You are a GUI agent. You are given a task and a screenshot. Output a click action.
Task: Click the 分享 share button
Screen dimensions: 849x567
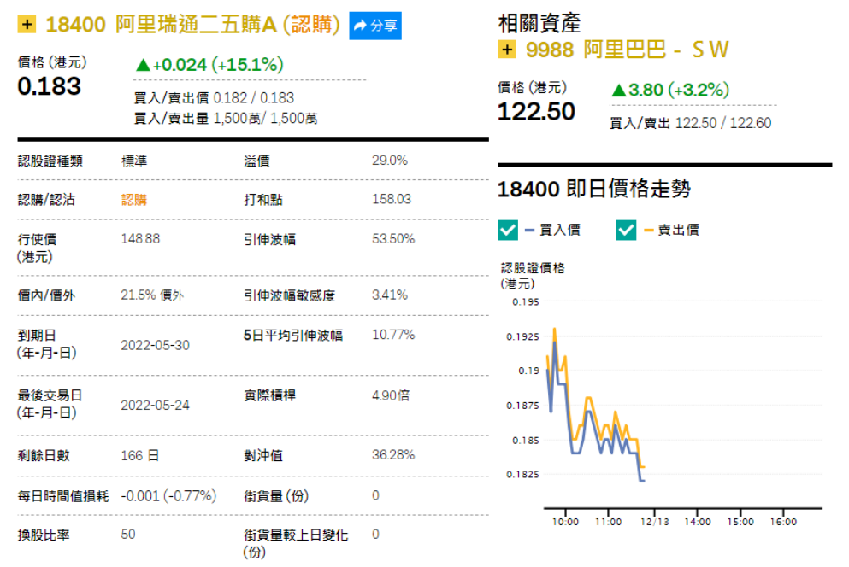(375, 26)
